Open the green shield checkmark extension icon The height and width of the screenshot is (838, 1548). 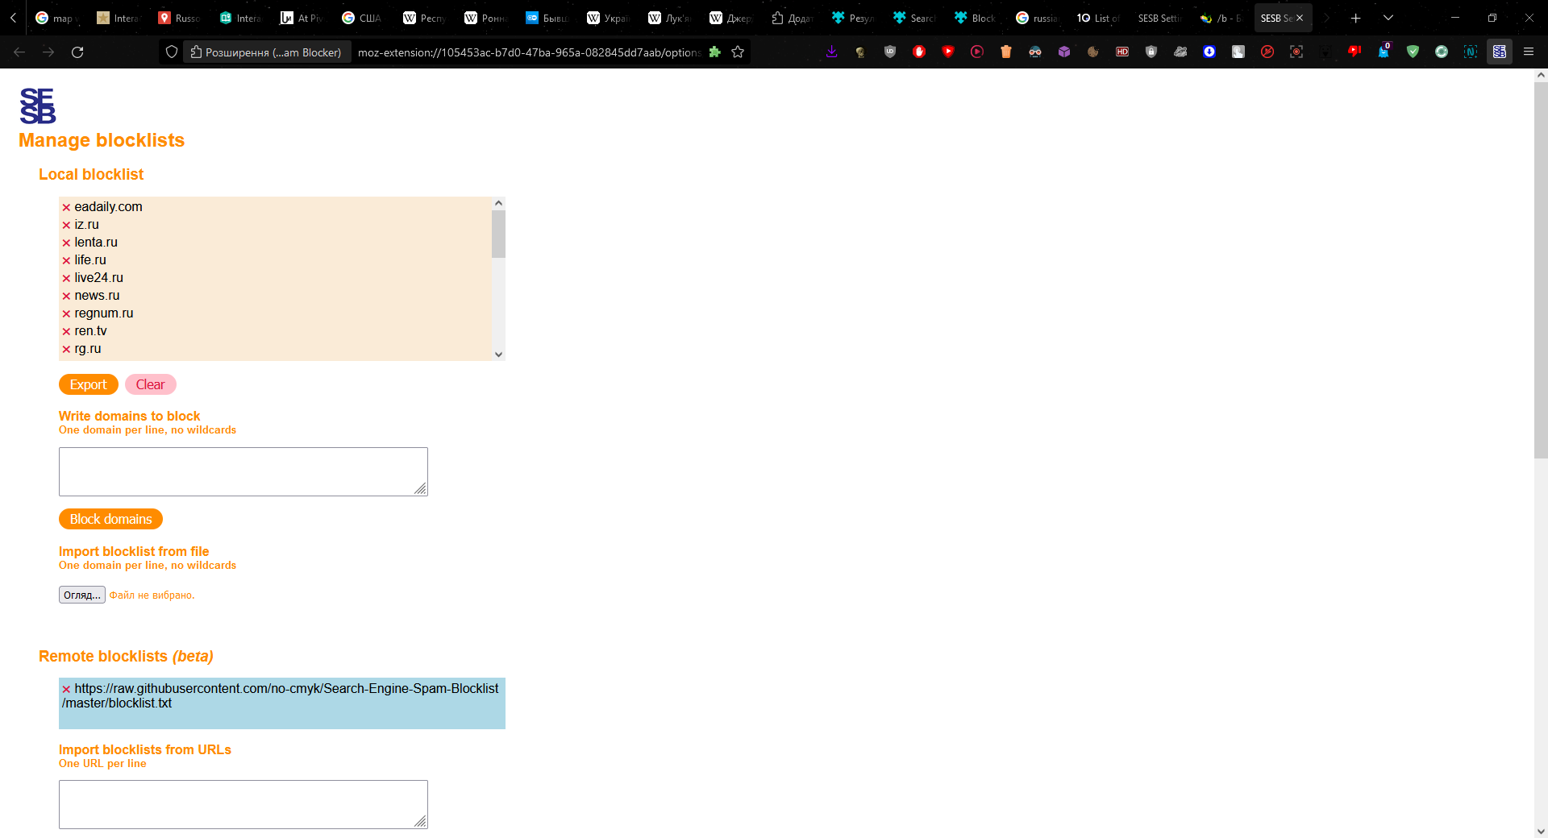pos(1413,52)
